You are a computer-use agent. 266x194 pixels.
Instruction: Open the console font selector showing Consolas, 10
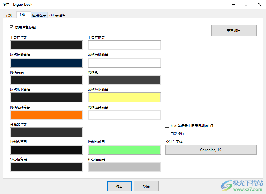coord(211,150)
